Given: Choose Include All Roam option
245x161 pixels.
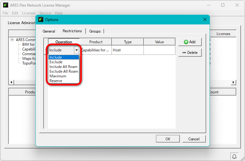Looking at the screenshot, I should coord(64,67).
